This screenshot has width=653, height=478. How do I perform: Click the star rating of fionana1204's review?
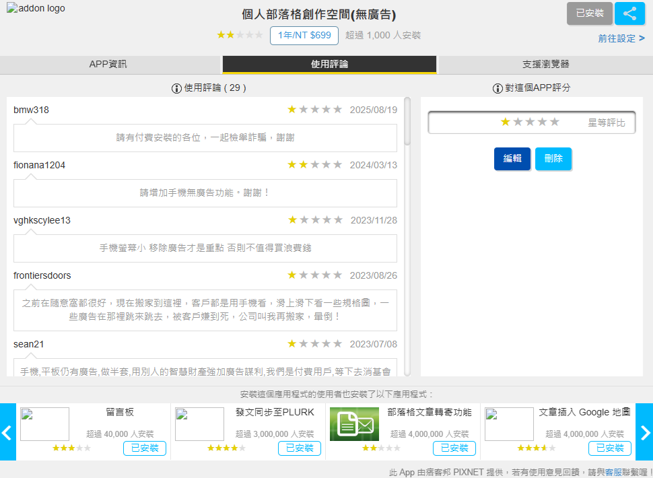pos(315,165)
